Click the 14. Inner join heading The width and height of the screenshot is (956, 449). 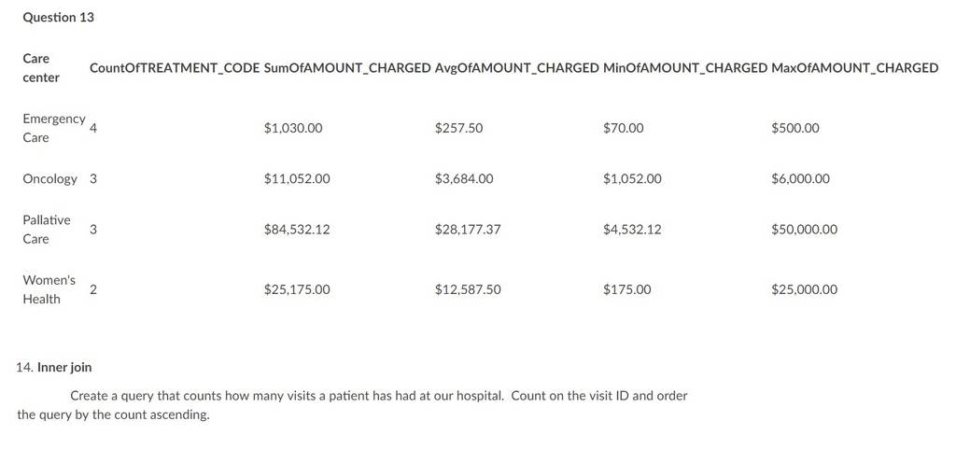[54, 367]
